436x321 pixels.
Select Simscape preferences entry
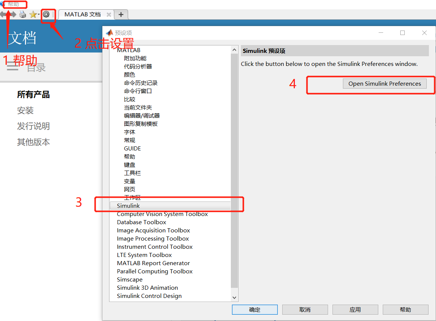pyautogui.click(x=130, y=280)
